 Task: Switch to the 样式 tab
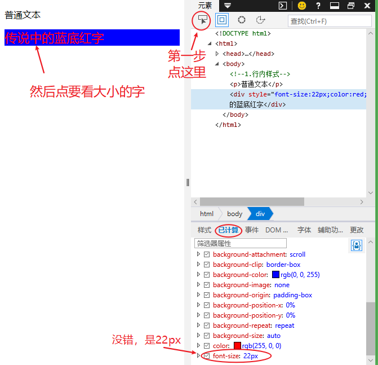(x=204, y=230)
